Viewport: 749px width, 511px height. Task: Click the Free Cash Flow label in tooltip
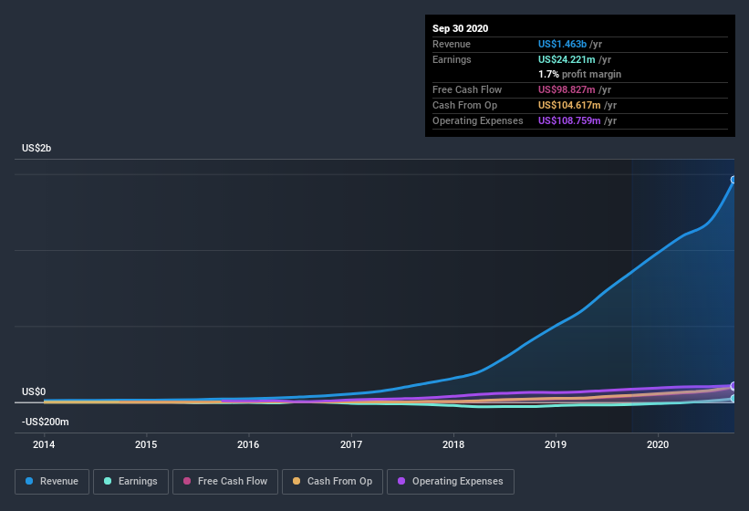(x=467, y=89)
